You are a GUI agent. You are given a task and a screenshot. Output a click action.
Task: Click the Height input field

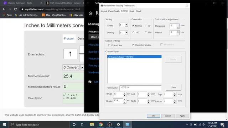[118, 101]
